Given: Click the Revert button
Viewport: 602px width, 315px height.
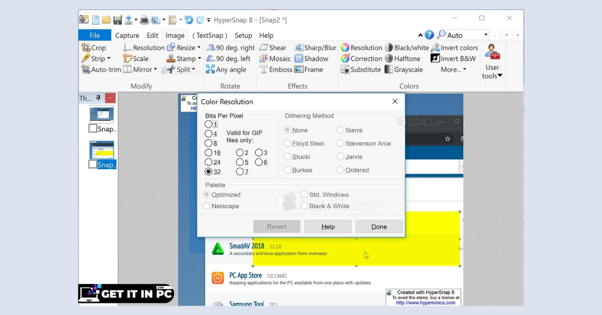Looking at the screenshot, I should pos(277,227).
